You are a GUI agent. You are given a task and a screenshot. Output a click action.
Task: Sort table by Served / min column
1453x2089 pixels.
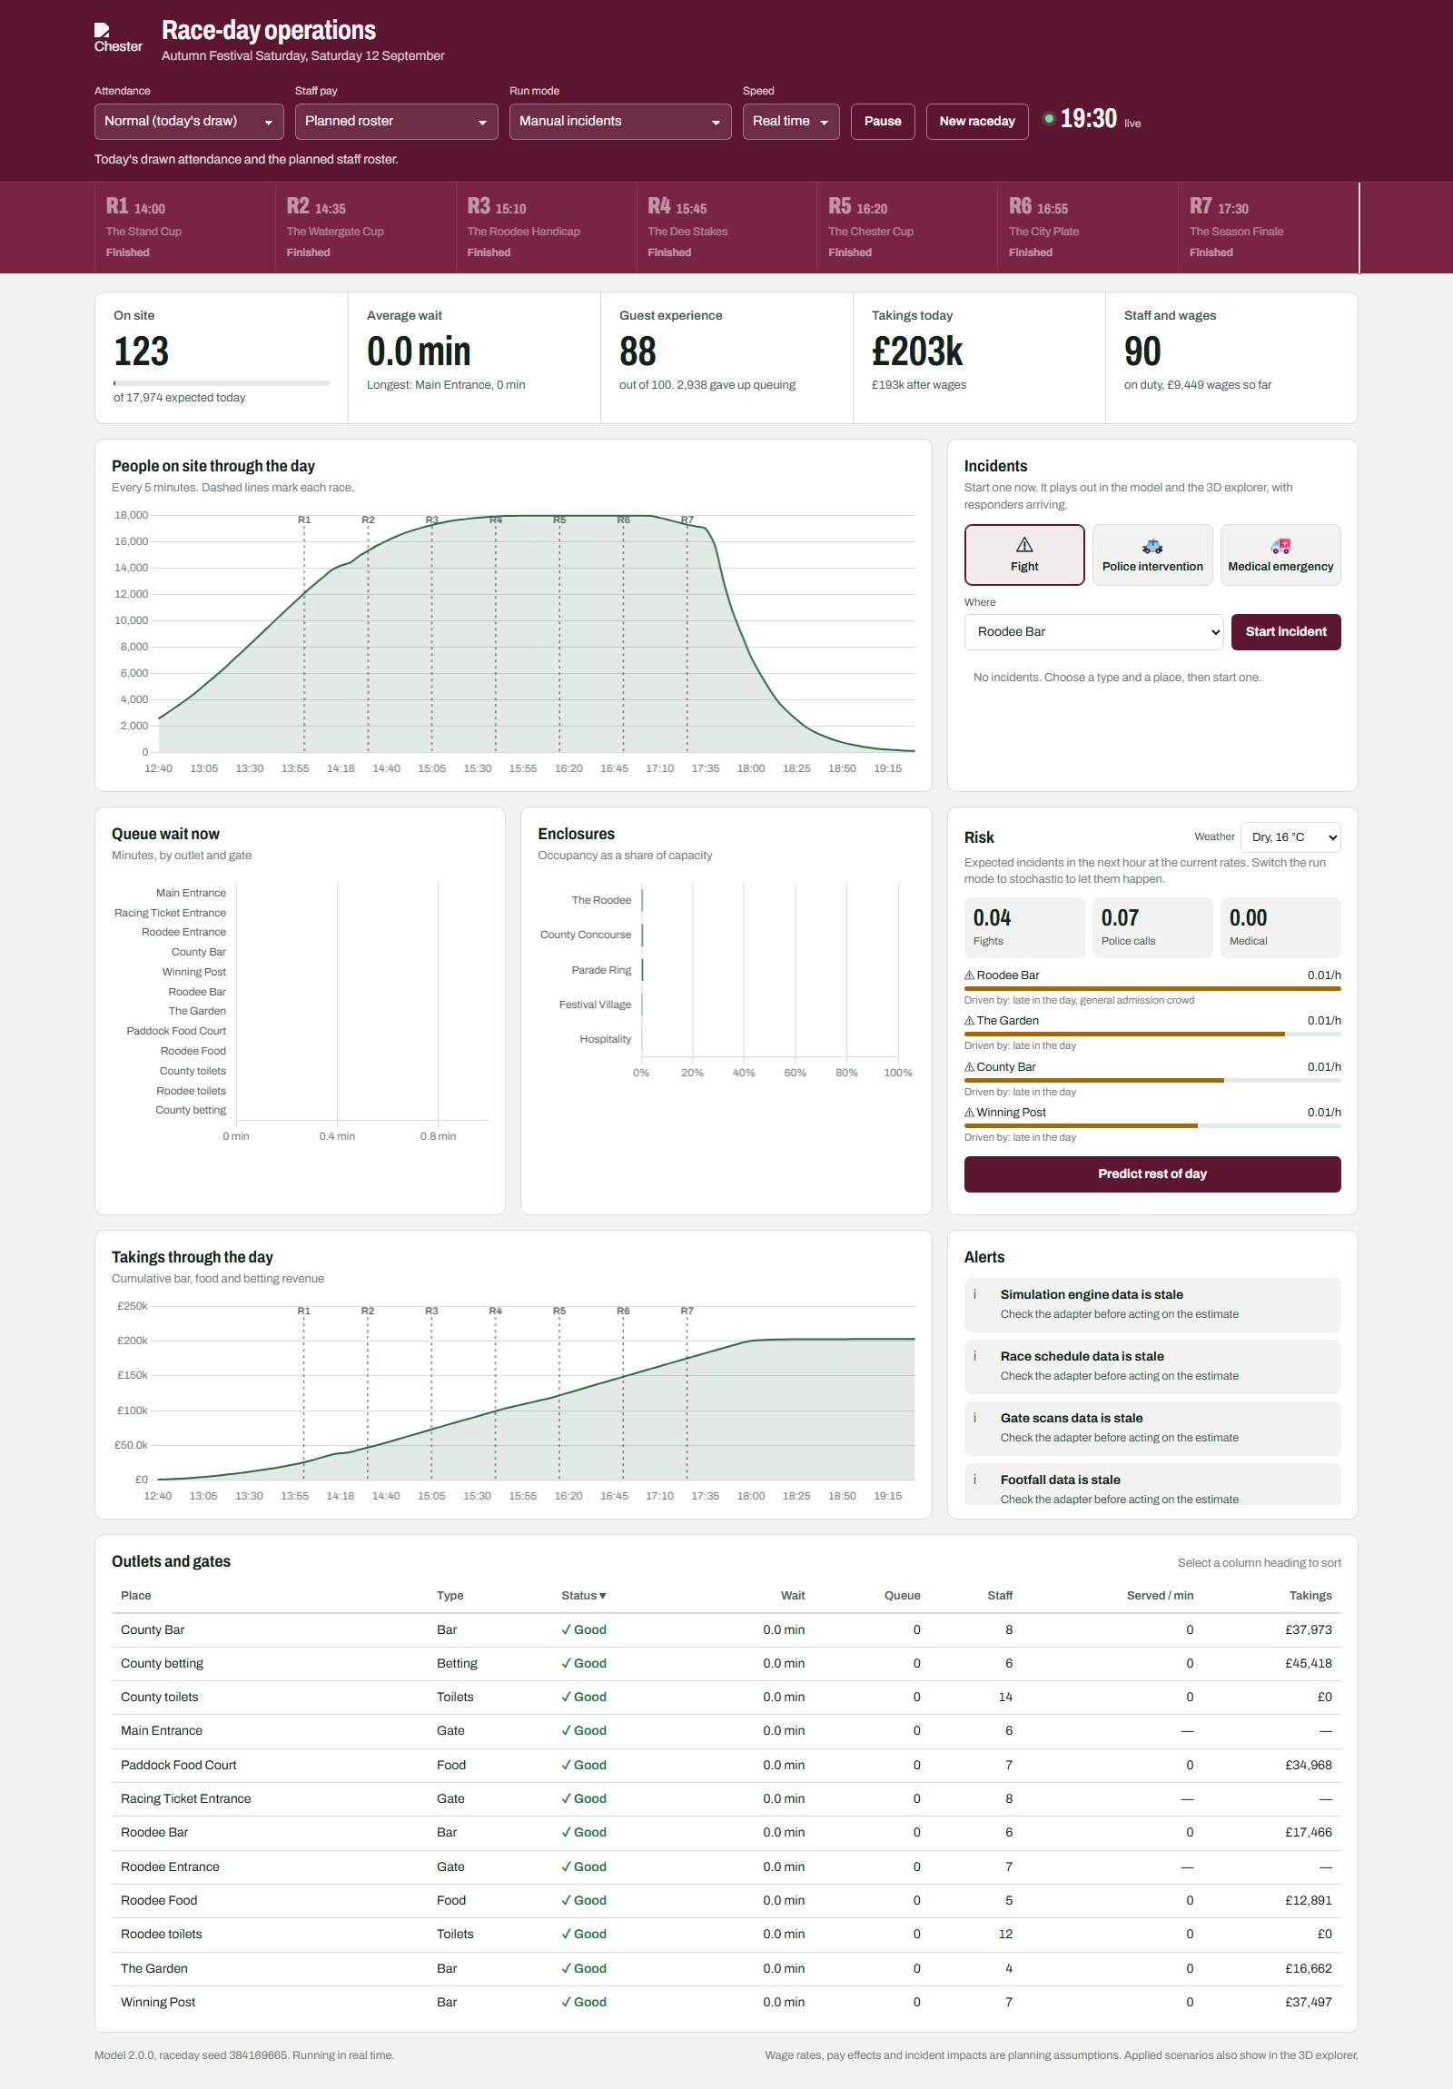pyautogui.click(x=1160, y=1596)
